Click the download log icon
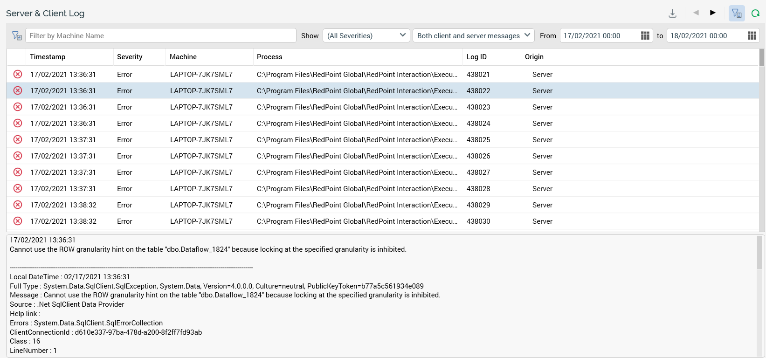The width and height of the screenshot is (766, 358). [x=672, y=14]
